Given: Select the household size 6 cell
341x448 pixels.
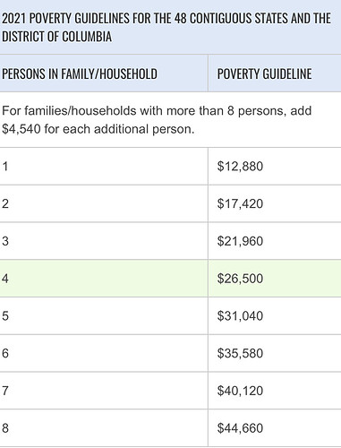Looking at the screenshot, I should [x=104, y=353].
